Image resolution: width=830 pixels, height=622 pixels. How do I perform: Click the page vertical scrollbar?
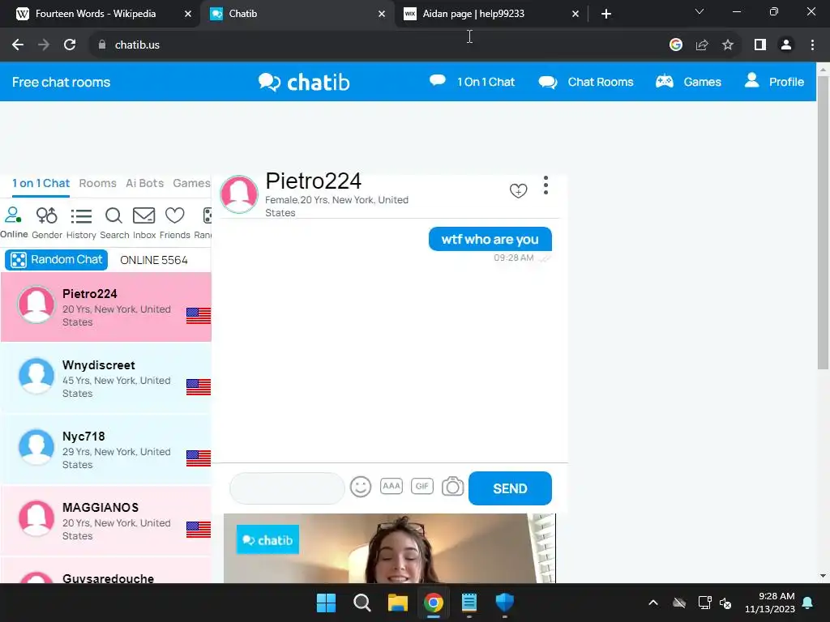823,222
